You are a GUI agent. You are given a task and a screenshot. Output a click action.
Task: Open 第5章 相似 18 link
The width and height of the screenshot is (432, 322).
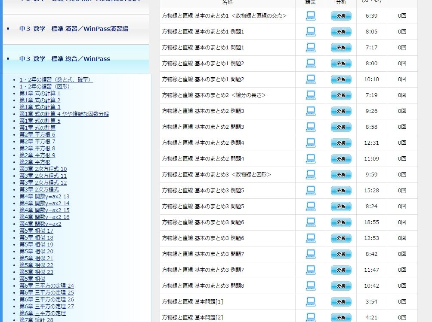tap(37, 238)
